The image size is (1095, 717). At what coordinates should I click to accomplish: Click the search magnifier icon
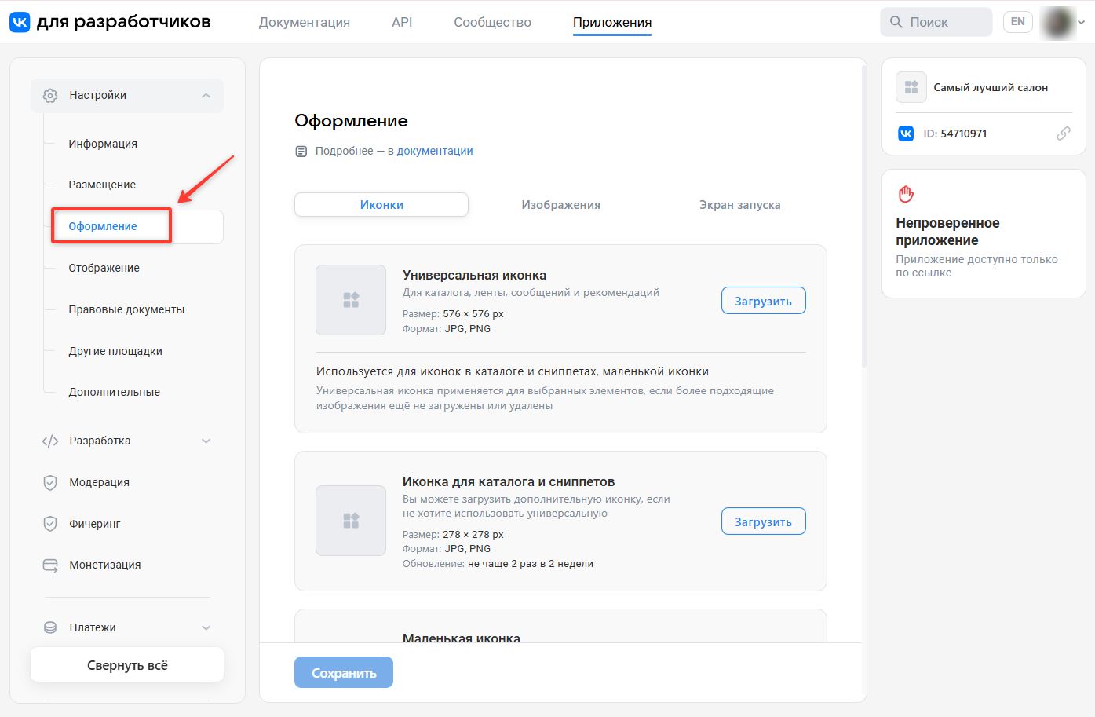point(896,22)
